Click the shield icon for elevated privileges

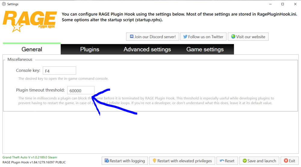click(x=154, y=160)
